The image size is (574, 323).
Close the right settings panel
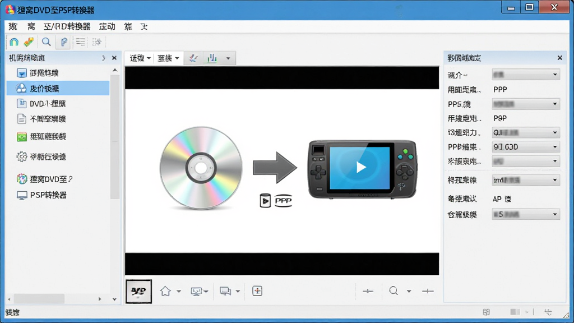[x=560, y=58]
